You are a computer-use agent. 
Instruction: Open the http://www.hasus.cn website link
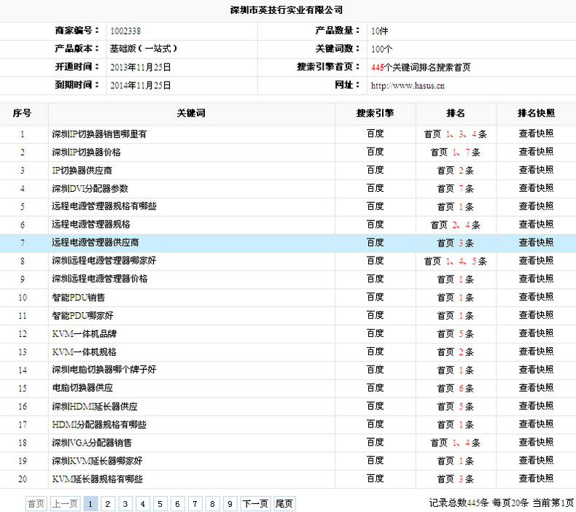(x=408, y=85)
